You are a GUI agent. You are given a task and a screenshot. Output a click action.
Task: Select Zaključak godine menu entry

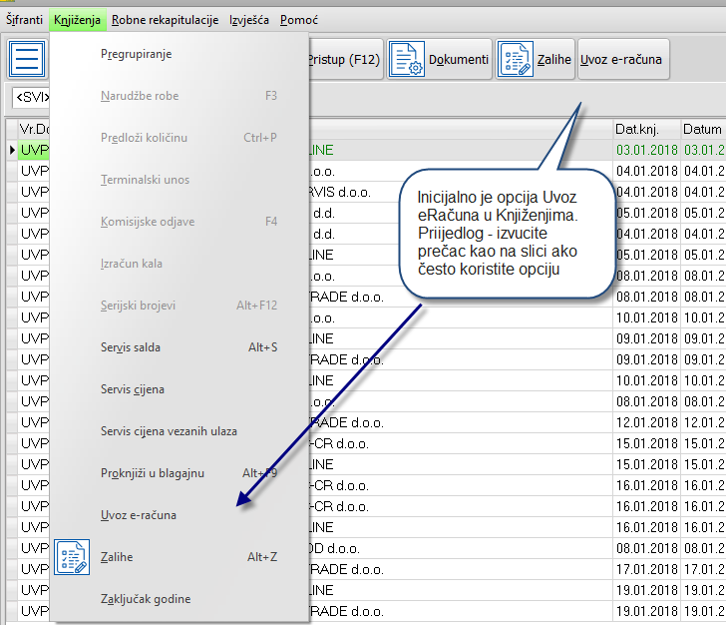(146, 599)
